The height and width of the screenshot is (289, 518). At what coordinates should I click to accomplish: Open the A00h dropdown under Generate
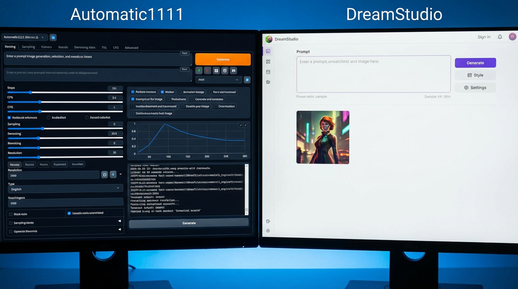[218, 80]
